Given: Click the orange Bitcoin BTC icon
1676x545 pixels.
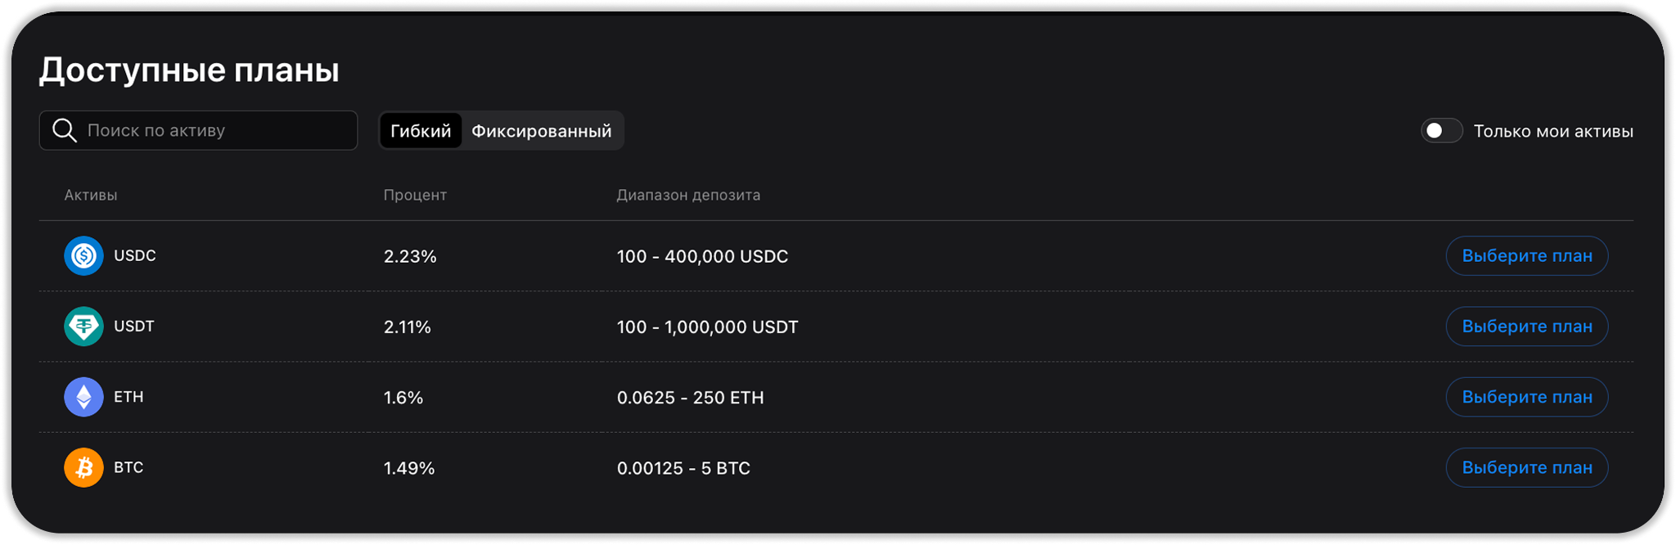Looking at the screenshot, I should click(83, 467).
